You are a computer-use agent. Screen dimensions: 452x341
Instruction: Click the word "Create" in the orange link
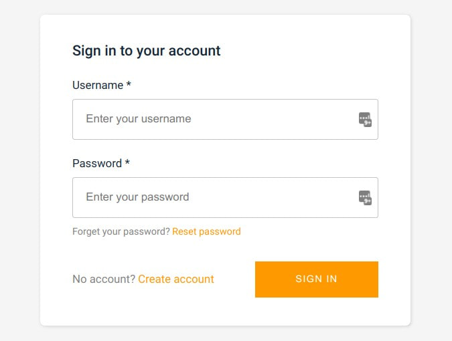coord(155,279)
